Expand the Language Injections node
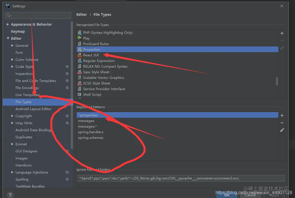This screenshot has width=295, height=198. [x=12, y=172]
